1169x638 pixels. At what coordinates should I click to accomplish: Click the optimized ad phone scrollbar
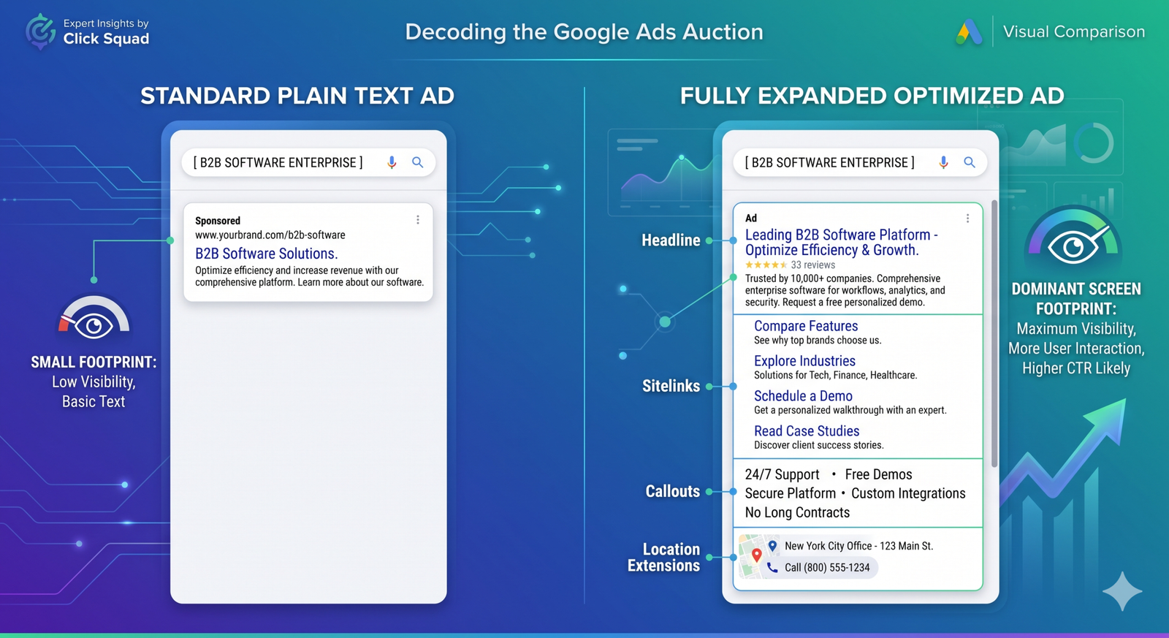point(994,333)
